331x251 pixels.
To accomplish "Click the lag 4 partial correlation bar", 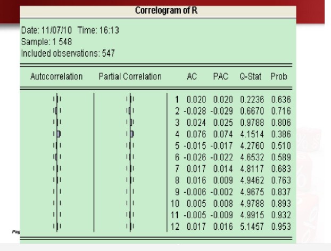I will 132,134.
